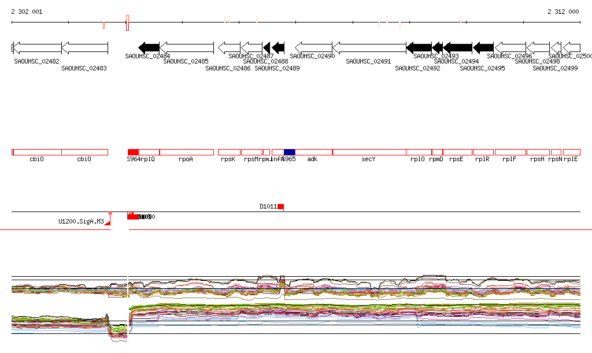Click the SAOUHSC_02483 gene arrow
Image resolution: width=592 pixels, height=353 pixels.
(84, 47)
